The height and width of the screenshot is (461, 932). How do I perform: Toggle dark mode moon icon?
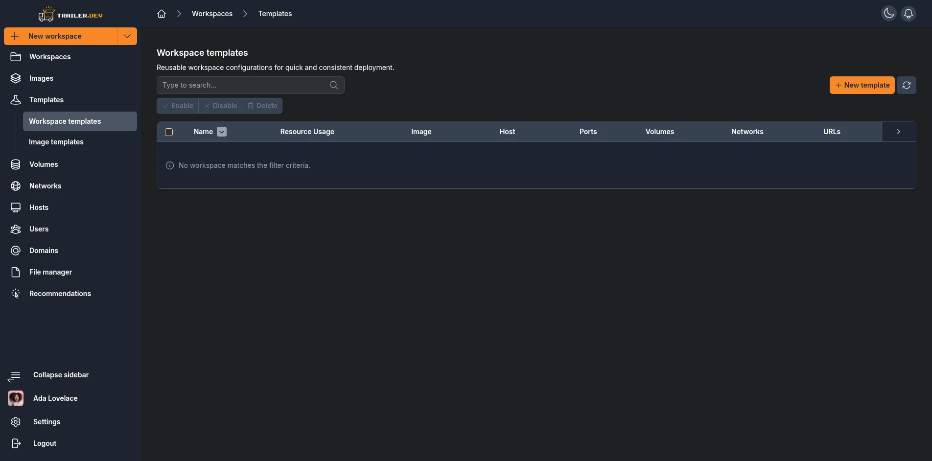[x=889, y=14]
